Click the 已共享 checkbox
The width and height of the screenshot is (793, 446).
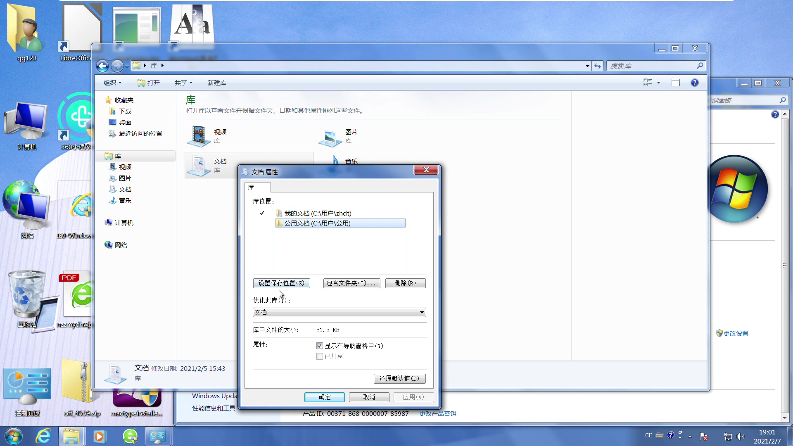[320, 356]
